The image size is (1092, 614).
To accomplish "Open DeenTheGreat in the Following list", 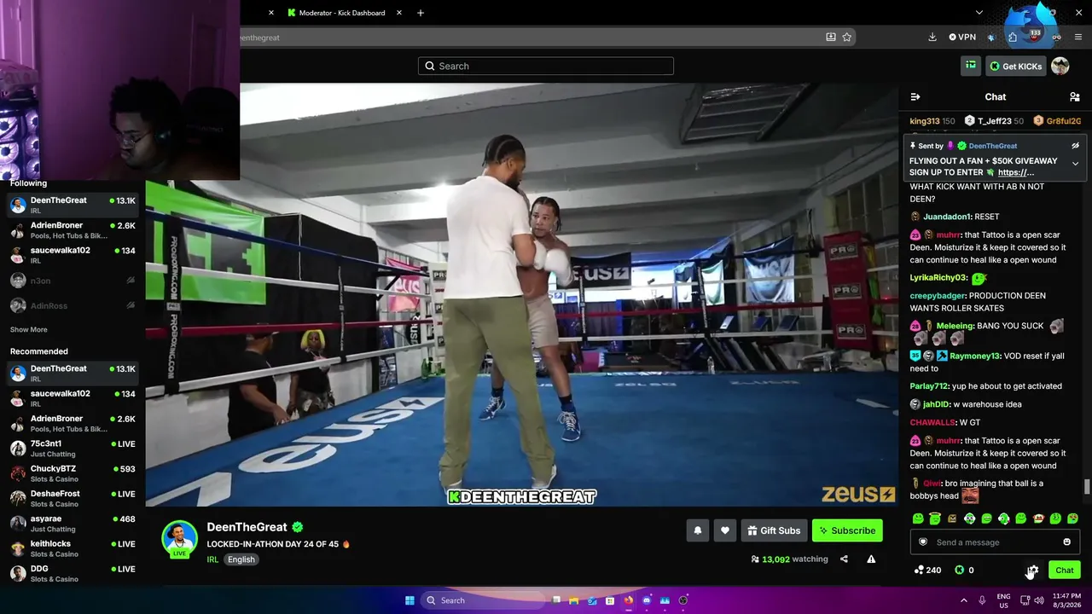I will point(73,205).
